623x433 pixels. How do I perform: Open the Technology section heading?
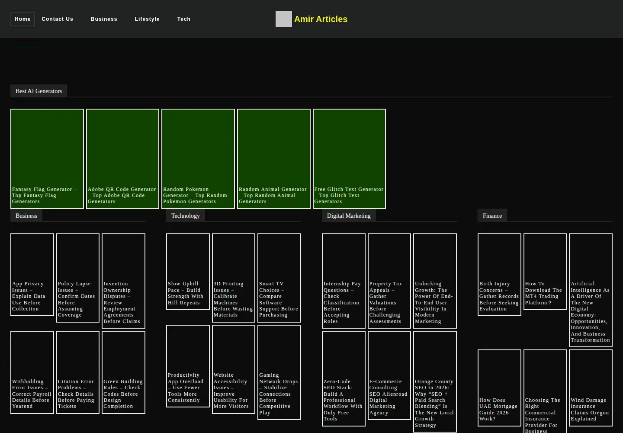[x=186, y=216]
